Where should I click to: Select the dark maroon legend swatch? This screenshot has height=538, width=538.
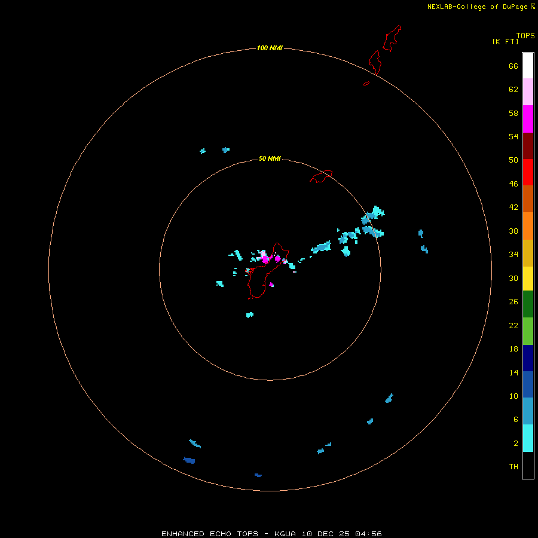[x=528, y=145]
